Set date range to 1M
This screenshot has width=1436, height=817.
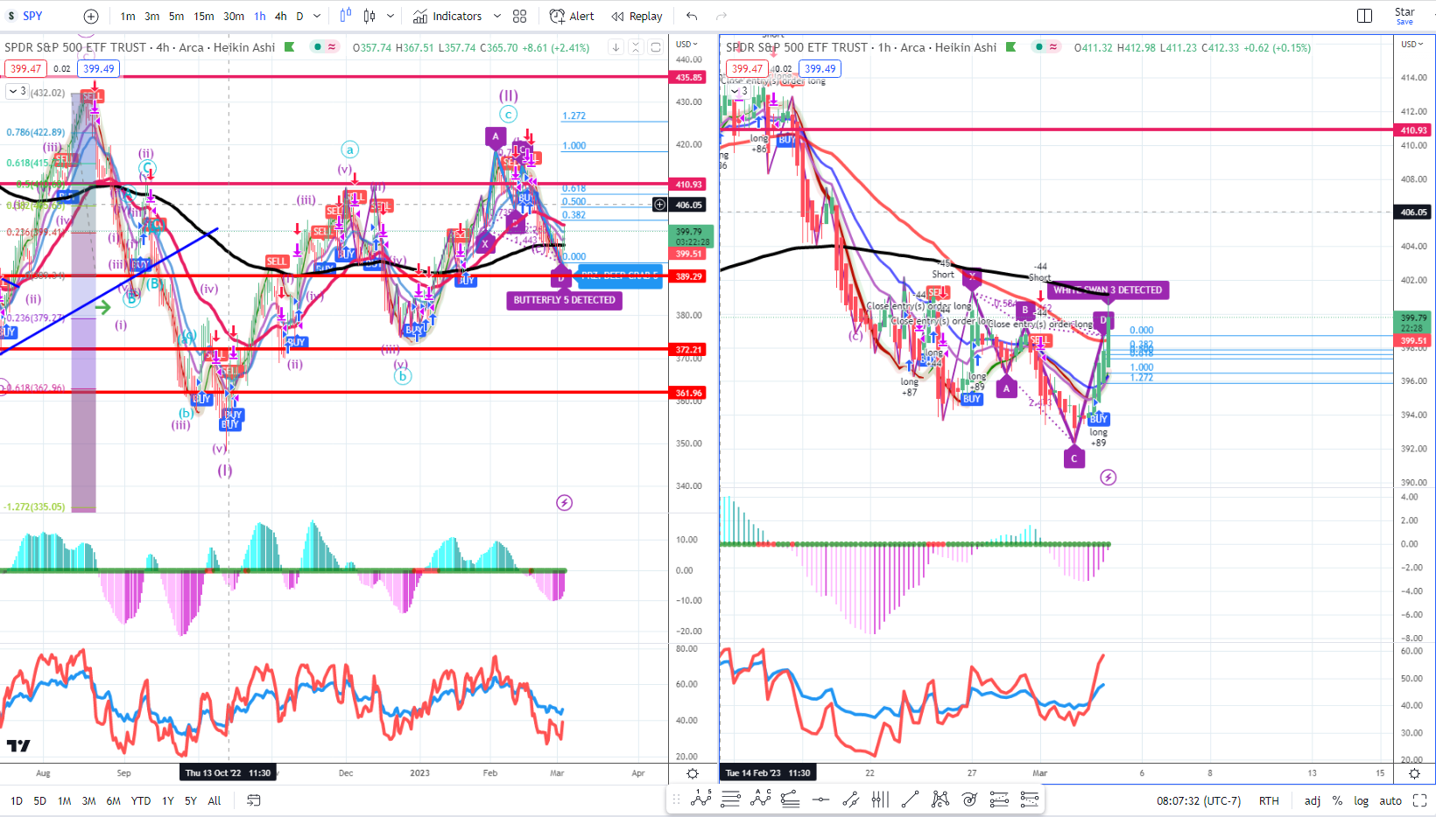point(65,800)
